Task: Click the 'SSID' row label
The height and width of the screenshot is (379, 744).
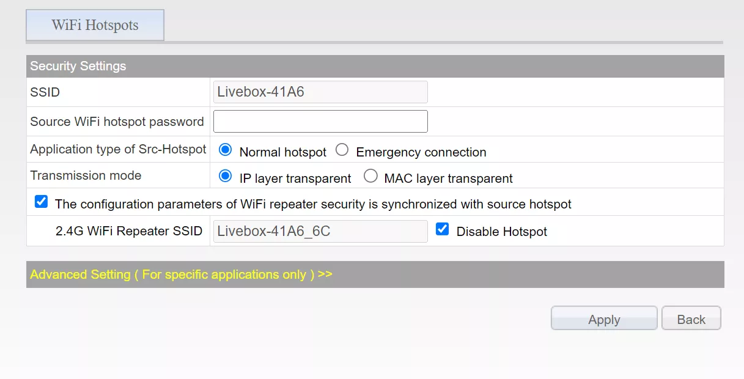Action: [45, 92]
